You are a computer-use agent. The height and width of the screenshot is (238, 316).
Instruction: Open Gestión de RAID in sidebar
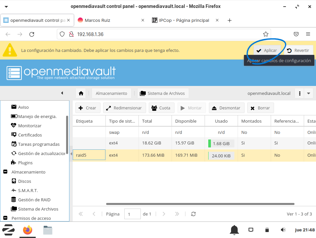coord(34,200)
